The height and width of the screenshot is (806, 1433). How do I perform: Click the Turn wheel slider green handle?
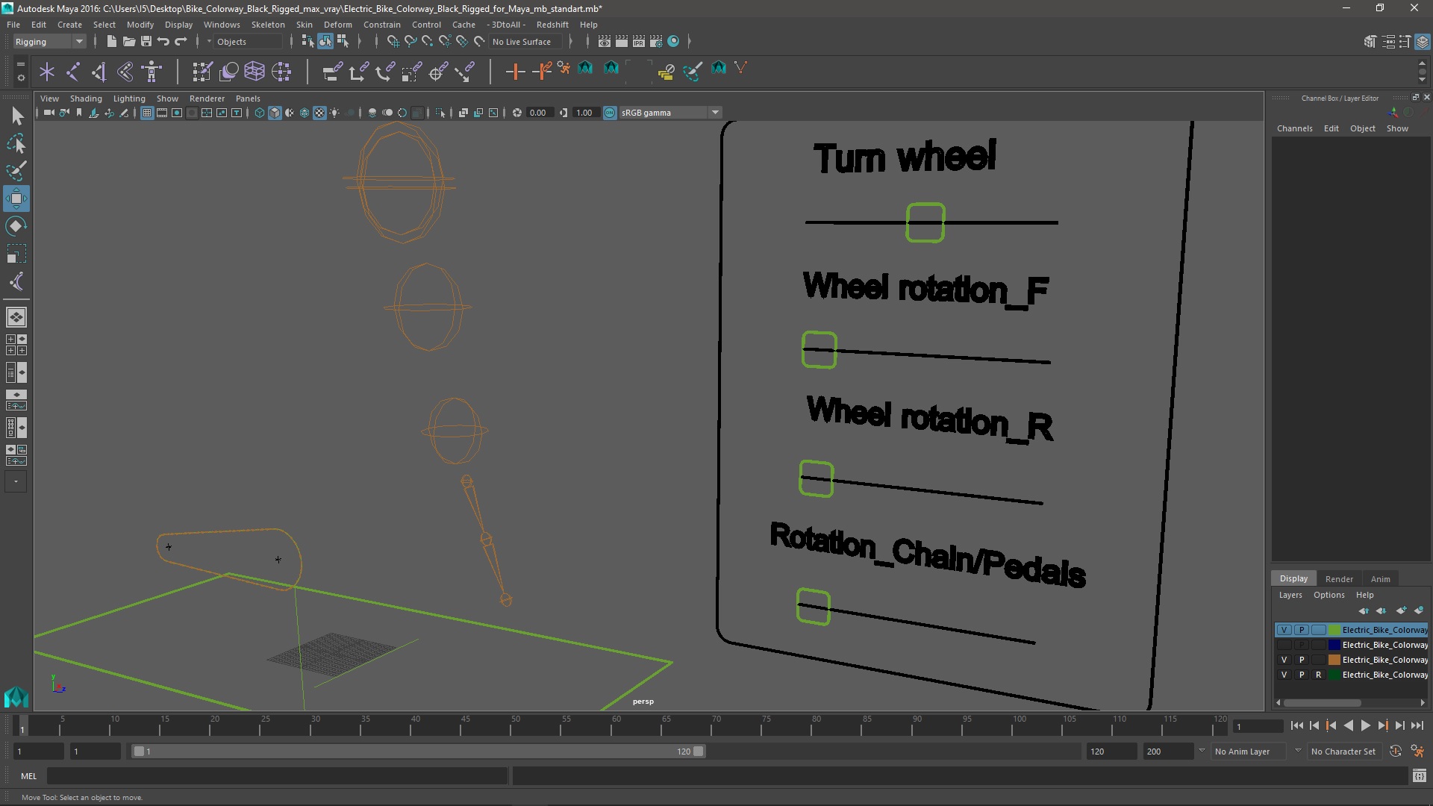(x=925, y=222)
